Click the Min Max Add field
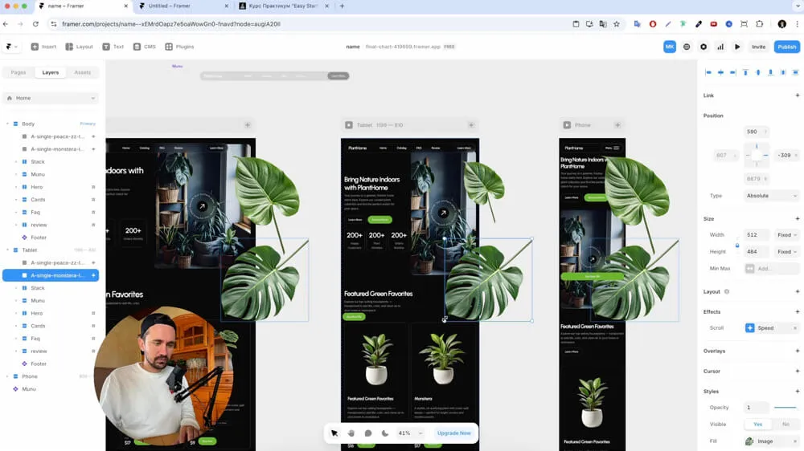Viewport: 804px width, 451px height. tap(772, 269)
